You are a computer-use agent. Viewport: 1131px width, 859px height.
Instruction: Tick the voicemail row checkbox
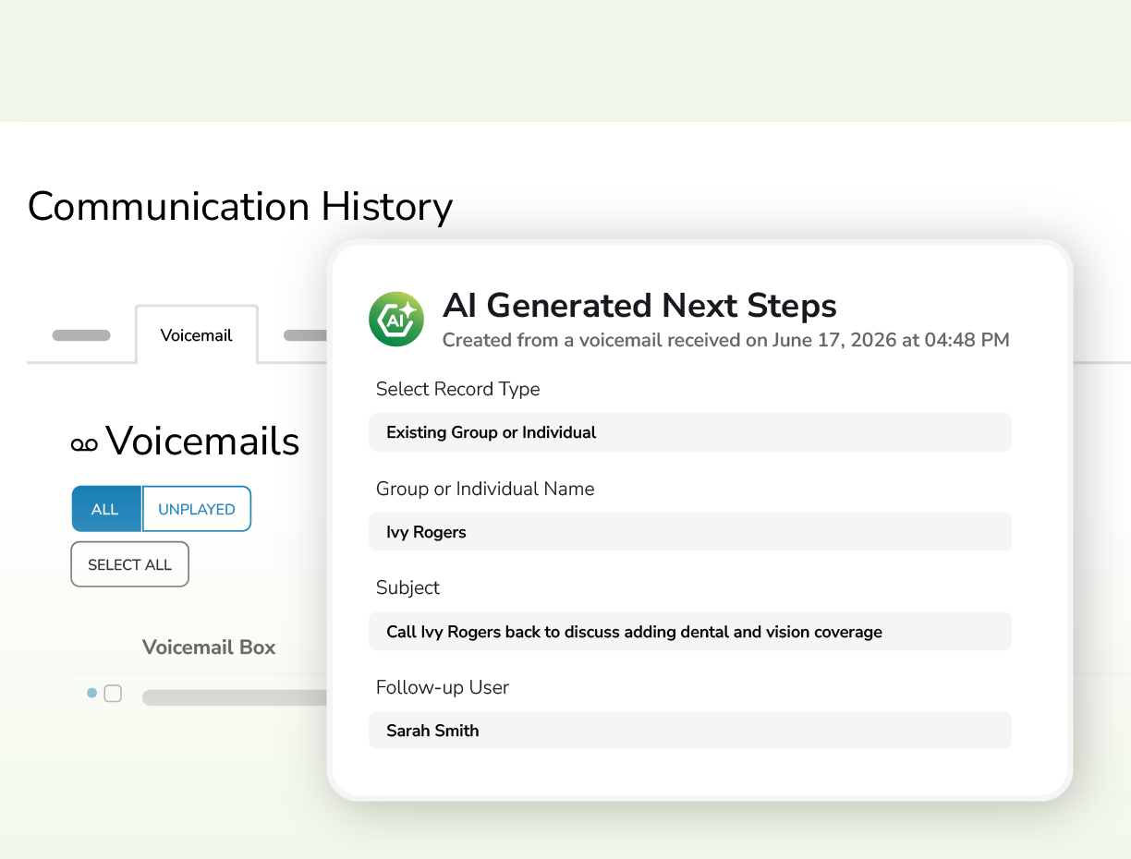[113, 693]
